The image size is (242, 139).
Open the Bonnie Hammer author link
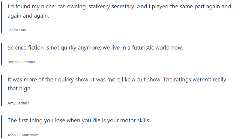point(22,62)
